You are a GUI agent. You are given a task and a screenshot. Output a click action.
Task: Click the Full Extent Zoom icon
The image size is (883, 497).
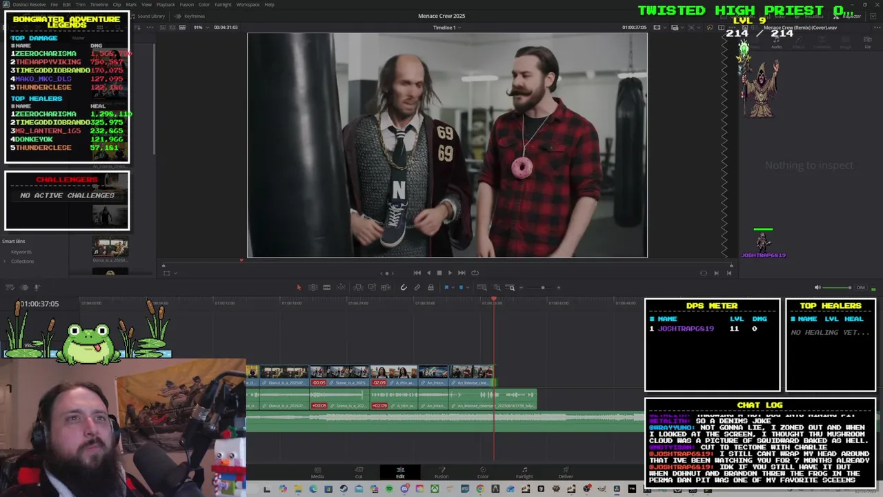point(482,287)
